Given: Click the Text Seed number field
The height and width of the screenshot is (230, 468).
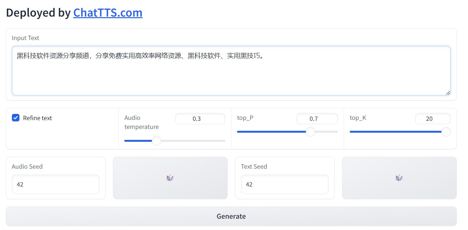Looking at the screenshot, I should click(x=285, y=184).
